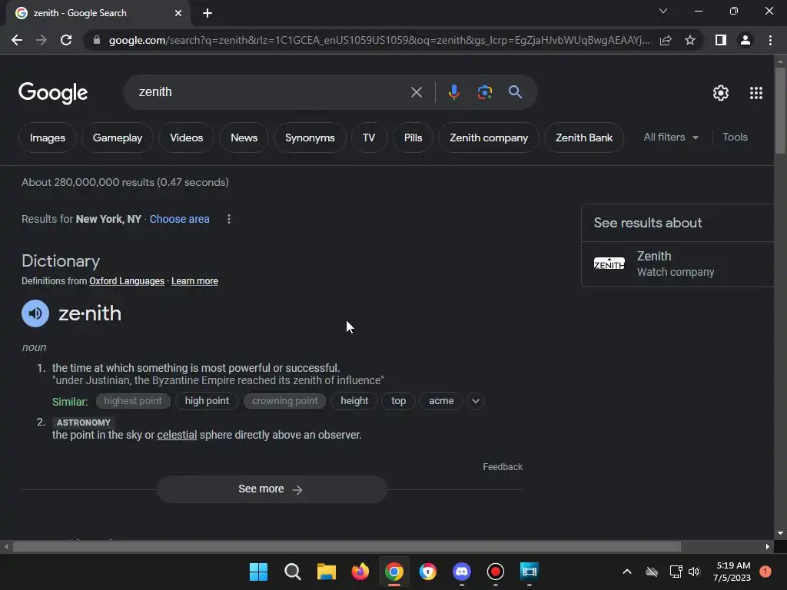Select the Zenith company filter chip
The height and width of the screenshot is (590, 787).
click(489, 138)
